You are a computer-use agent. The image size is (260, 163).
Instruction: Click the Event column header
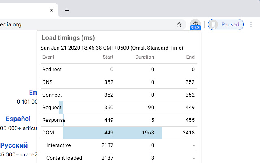tap(48, 57)
